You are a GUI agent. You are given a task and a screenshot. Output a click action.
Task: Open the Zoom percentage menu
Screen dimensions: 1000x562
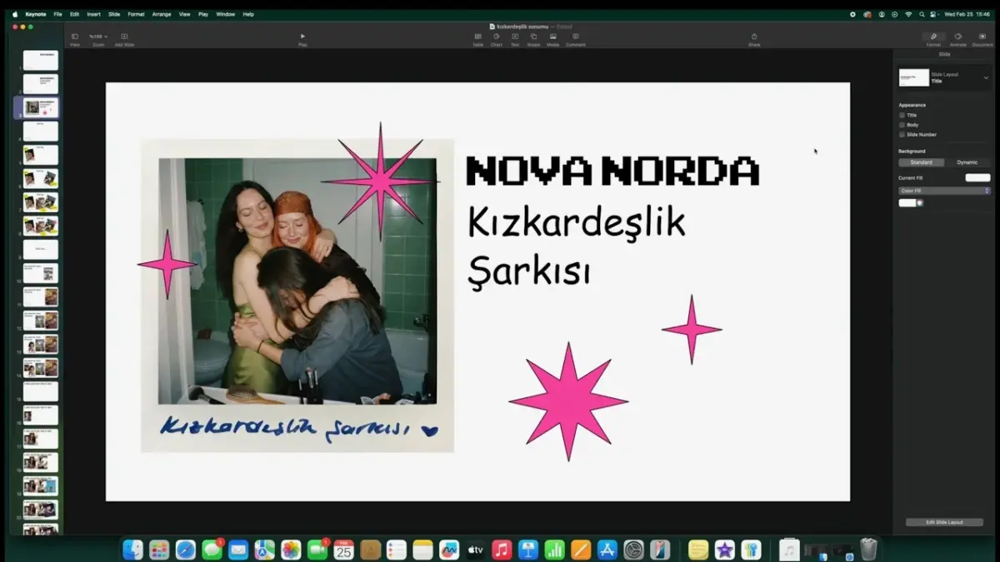[x=97, y=37]
